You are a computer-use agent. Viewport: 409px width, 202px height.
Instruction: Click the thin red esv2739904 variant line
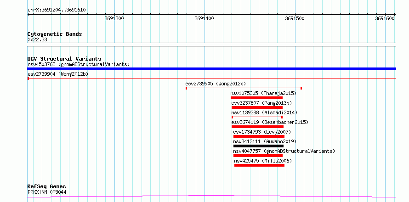coord(211,78)
